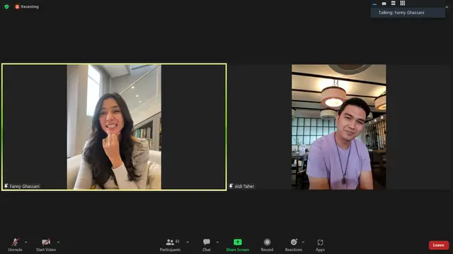453x254 pixels.
Task: Select Aldi Taher's video tile
Action: [339, 127]
